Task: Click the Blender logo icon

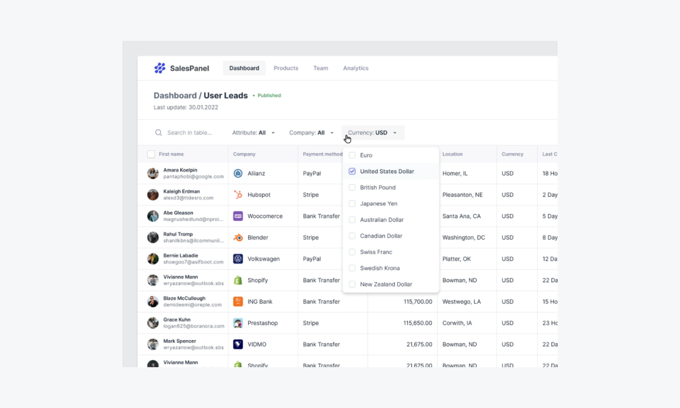Action: coord(237,237)
